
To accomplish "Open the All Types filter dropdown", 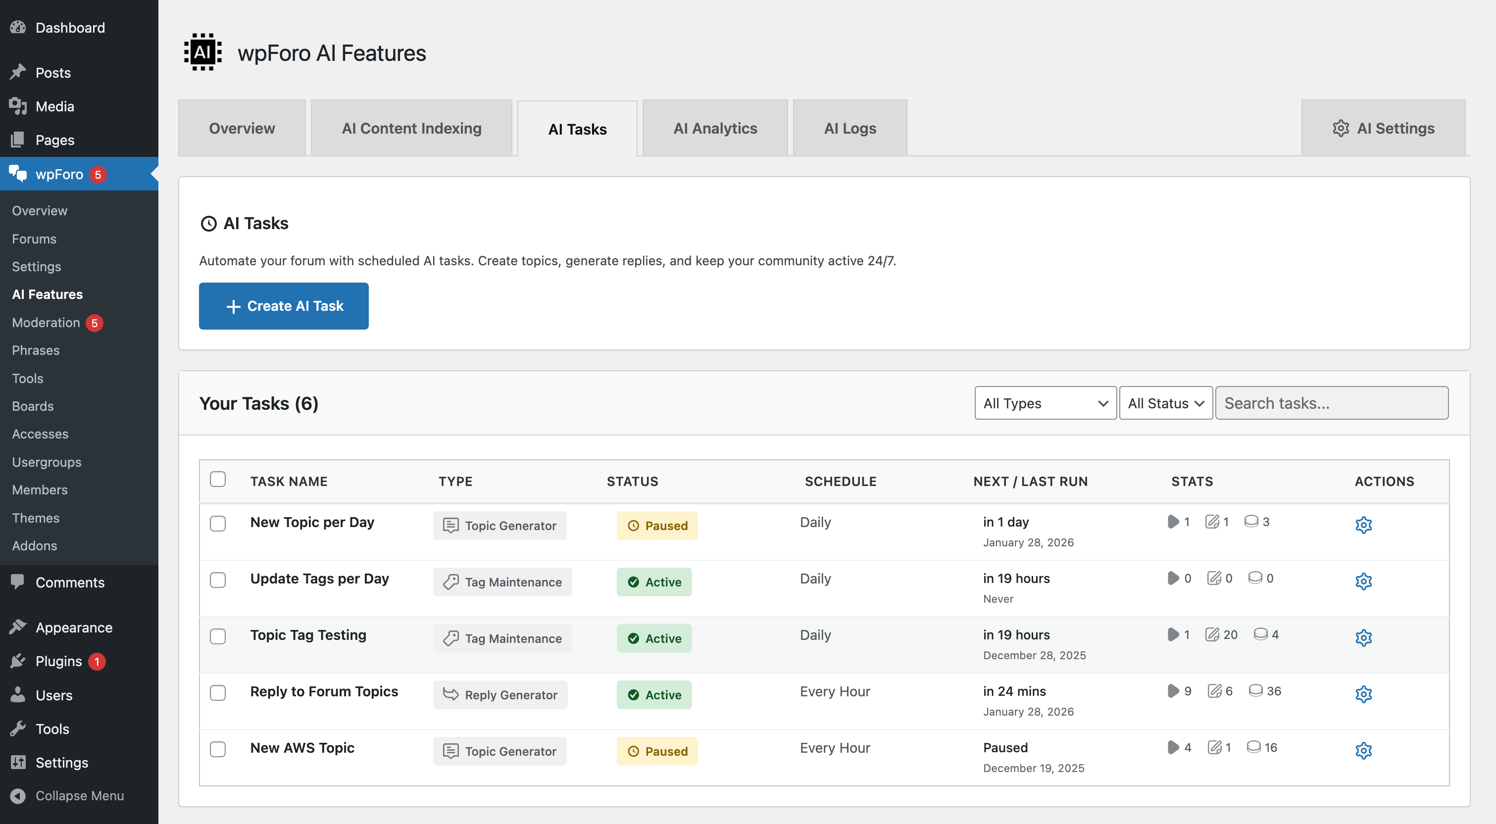I will 1045,402.
